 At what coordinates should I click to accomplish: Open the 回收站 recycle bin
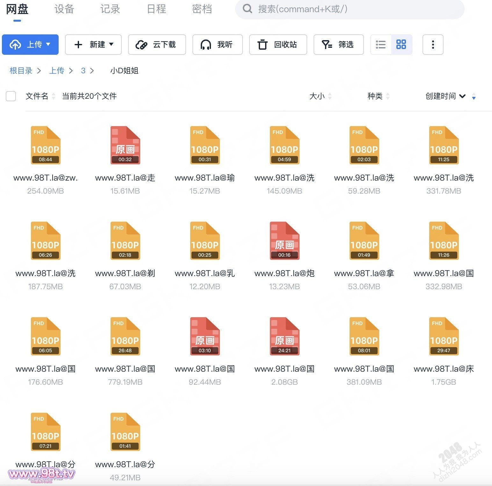(278, 45)
